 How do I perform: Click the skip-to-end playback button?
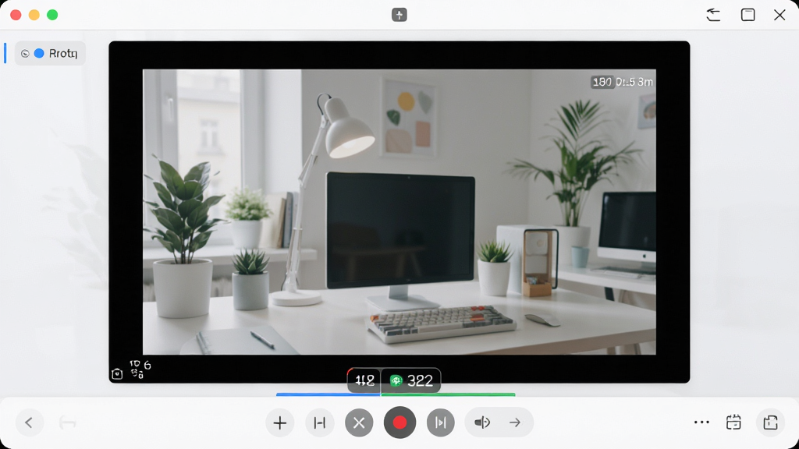coord(440,422)
